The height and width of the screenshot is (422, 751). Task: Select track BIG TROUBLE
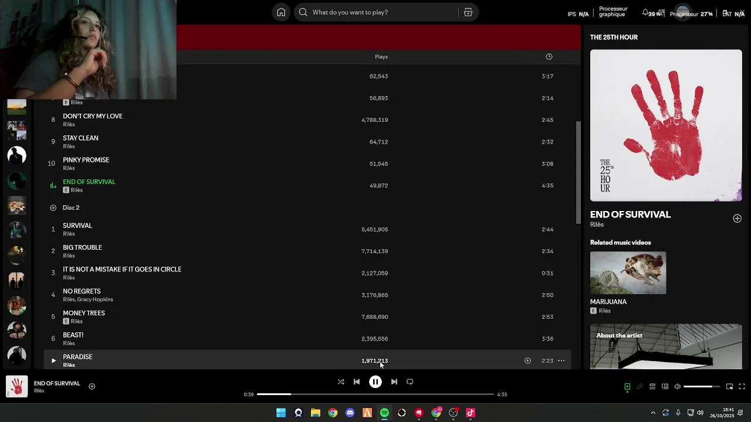click(308, 251)
